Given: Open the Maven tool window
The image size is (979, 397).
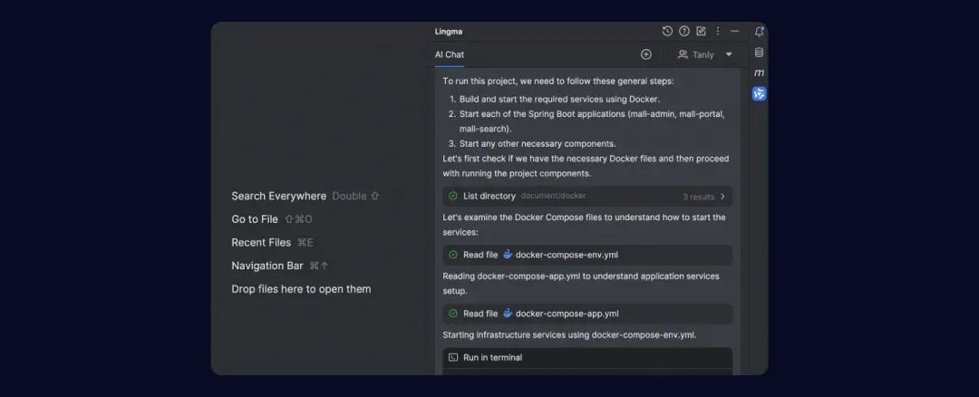Looking at the screenshot, I should (759, 73).
